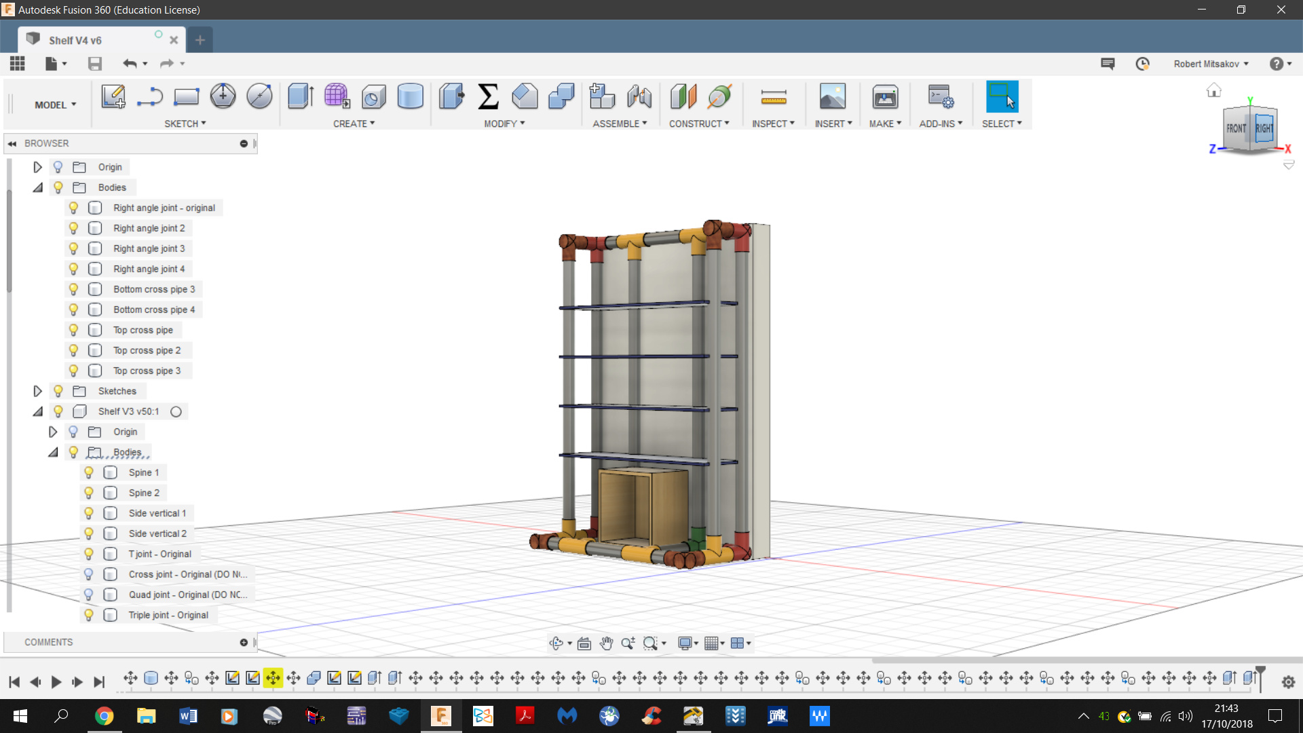This screenshot has height=733, width=1303.
Task: Toggle visibility bulb of Sketches folder
Action: tap(58, 391)
